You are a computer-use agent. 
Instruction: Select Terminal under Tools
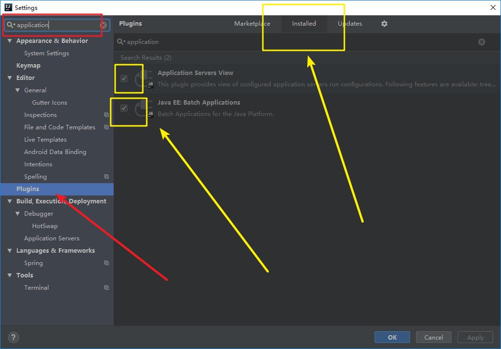[x=37, y=288]
